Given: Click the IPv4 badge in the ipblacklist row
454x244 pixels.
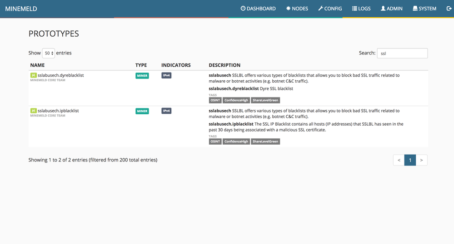Looking at the screenshot, I should tap(166, 111).
